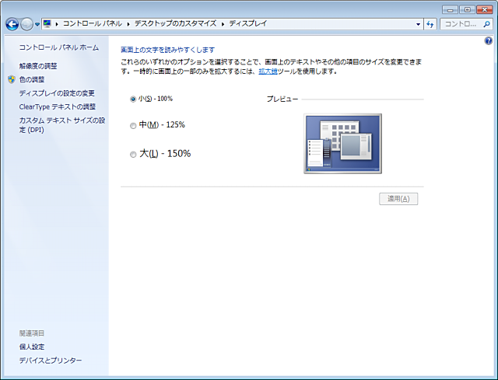
Task: Click the shield icon next to 色の調整
Action: click(11, 79)
